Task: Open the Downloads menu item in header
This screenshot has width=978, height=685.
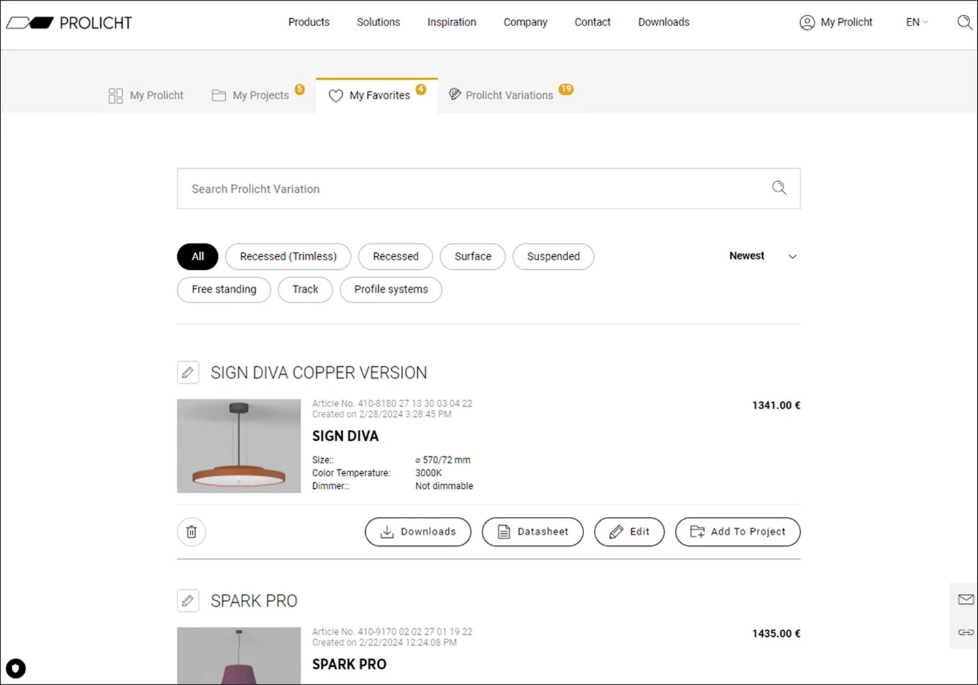Action: point(664,22)
